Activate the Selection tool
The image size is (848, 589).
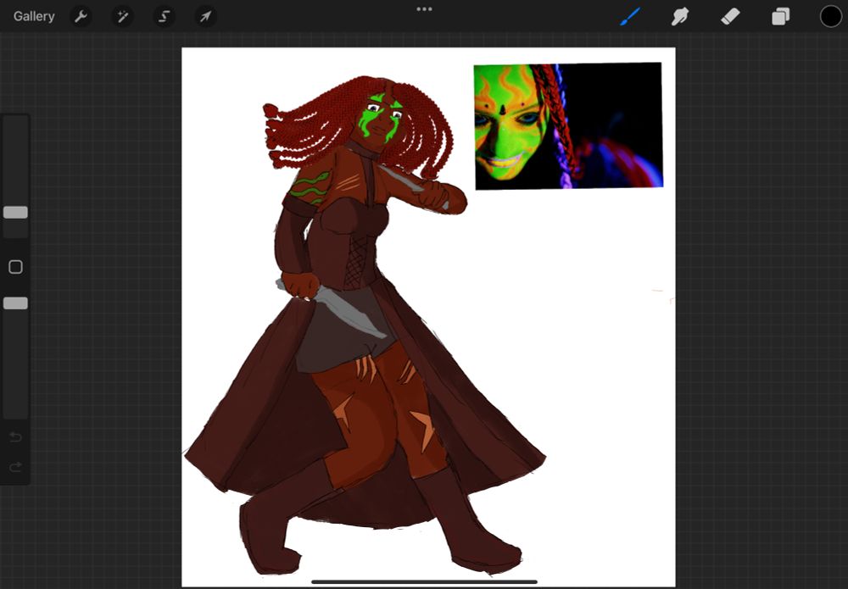pos(163,15)
